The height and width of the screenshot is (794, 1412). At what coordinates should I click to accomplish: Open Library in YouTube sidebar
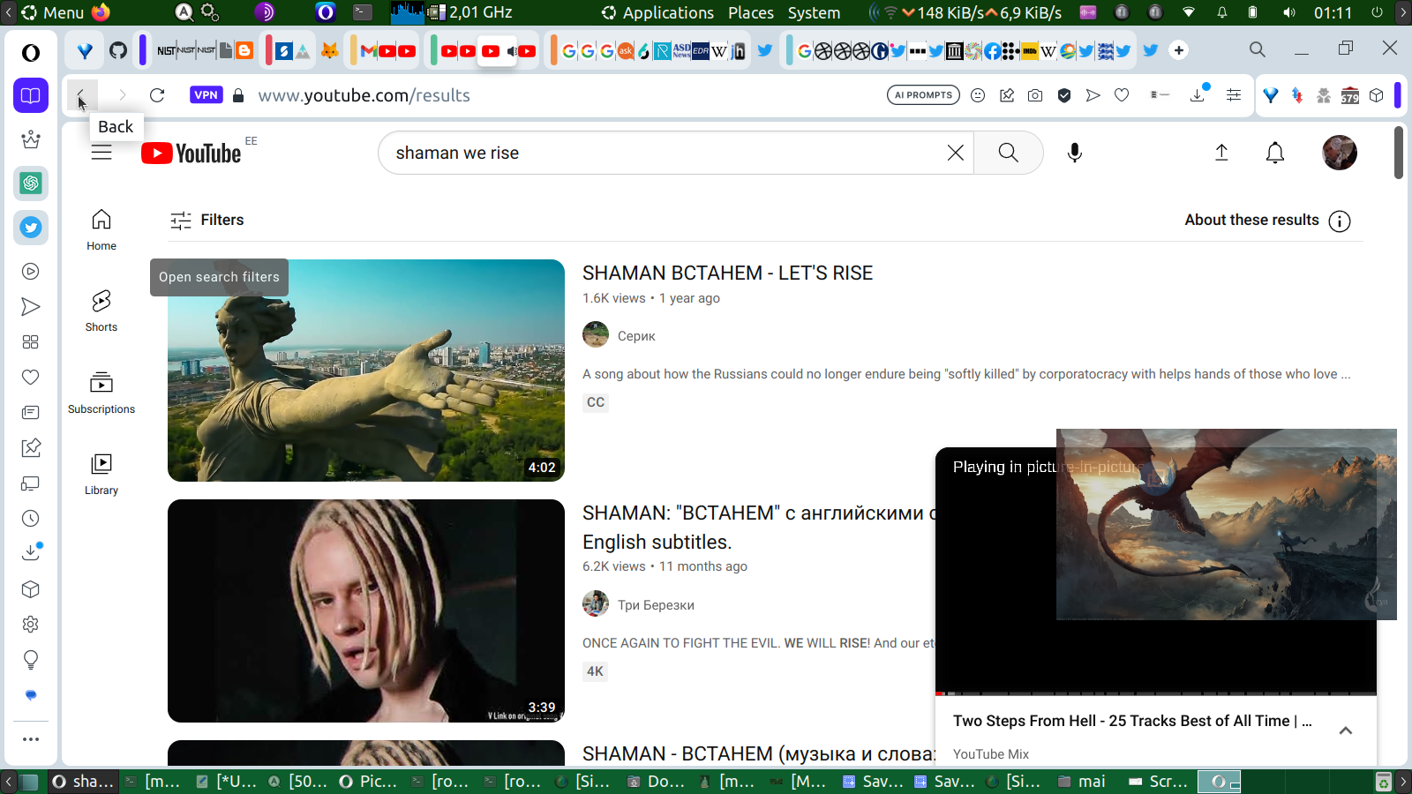pyautogui.click(x=101, y=475)
